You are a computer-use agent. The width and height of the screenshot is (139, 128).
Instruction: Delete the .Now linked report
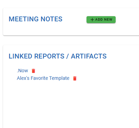pos(33,71)
